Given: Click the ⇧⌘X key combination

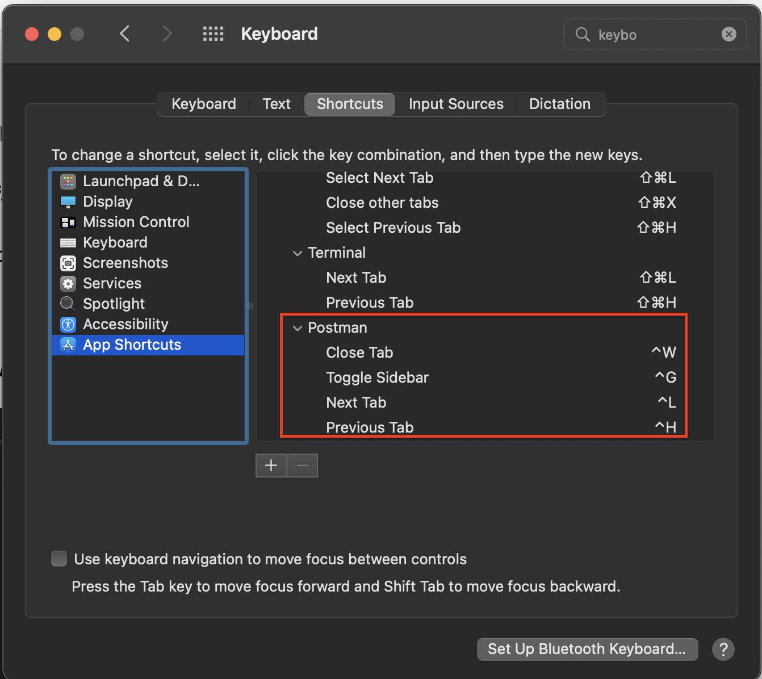Looking at the screenshot, I should (657, 203).
